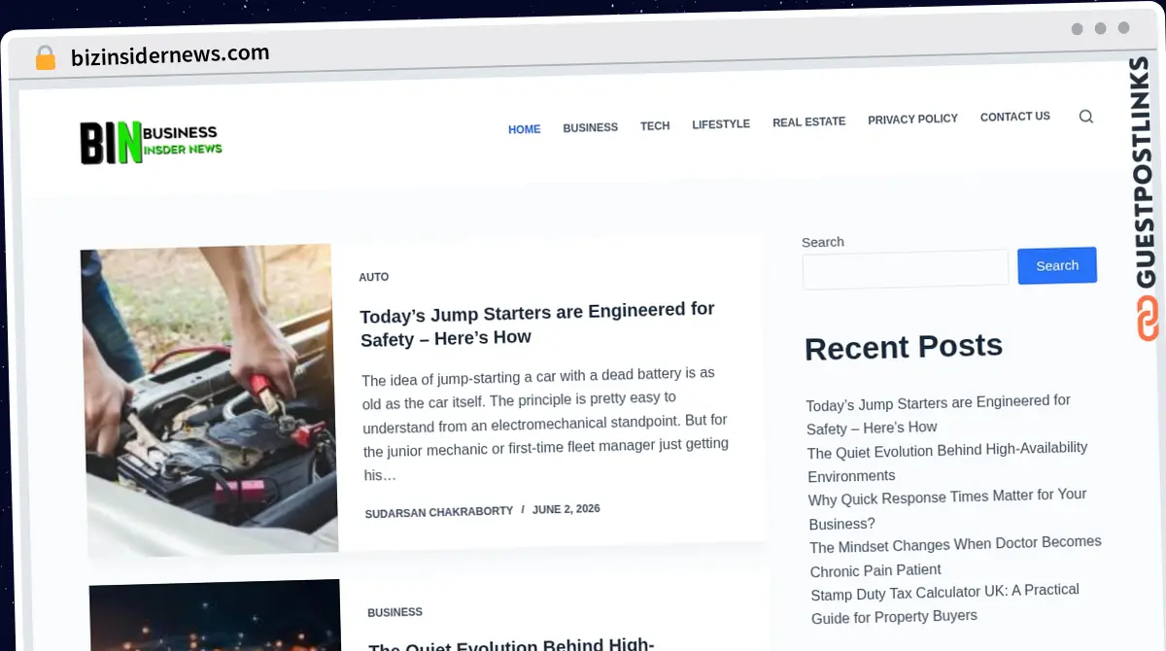Screen dimensions: 1166x651
Task: Click the jump starter article excerpt text
Action: click(x=545, y=424)
